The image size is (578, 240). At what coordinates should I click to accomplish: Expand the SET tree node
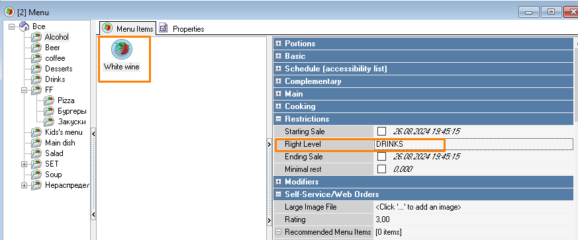tap(24, 164)
